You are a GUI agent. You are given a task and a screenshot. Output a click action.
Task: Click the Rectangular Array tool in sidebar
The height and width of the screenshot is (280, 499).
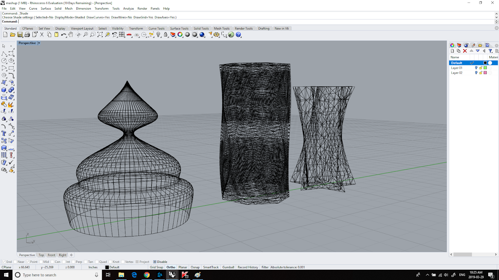(4, 155)
